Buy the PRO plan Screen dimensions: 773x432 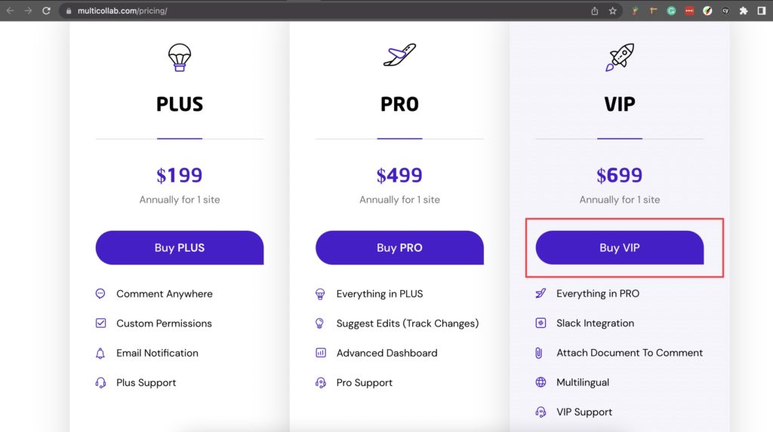point(399,248)
